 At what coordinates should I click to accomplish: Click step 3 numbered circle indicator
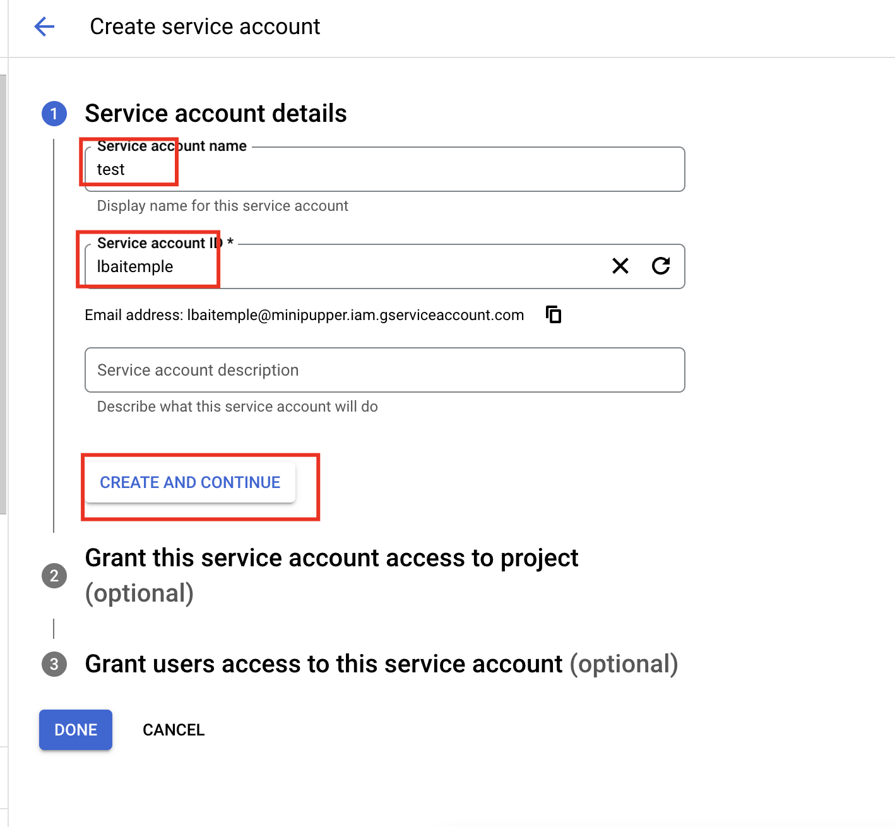pyautogui.click(x=54, y=664)
